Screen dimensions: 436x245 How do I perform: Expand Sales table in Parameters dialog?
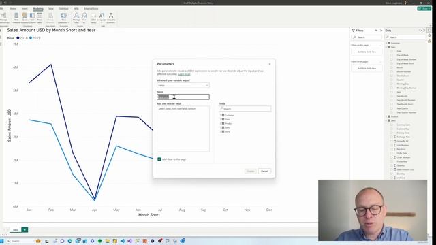[221, 127]
